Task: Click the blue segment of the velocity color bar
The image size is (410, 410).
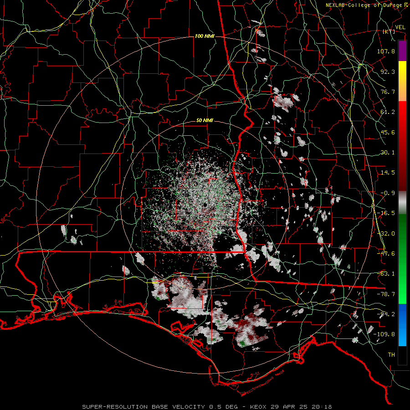Action: click(x=402, y=325)
